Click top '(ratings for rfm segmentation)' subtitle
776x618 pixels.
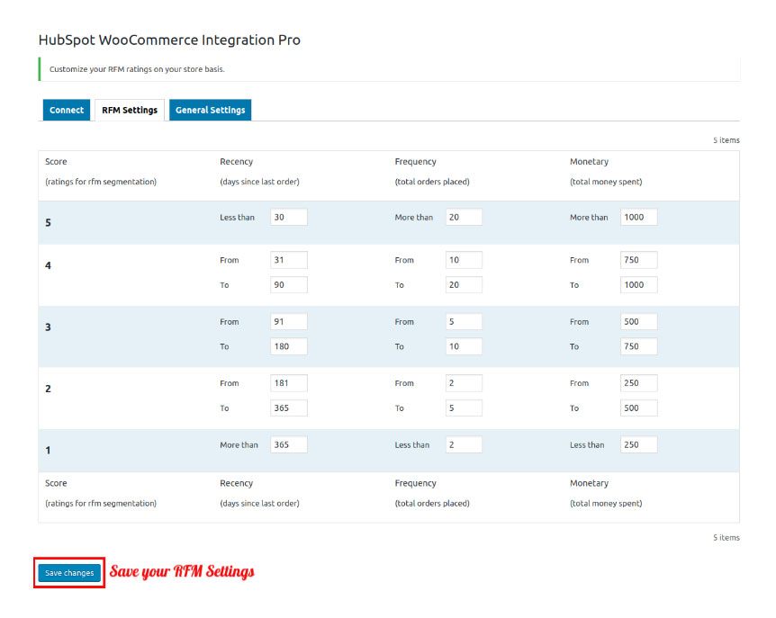pos(101,182)
